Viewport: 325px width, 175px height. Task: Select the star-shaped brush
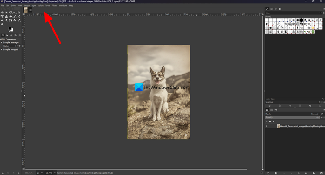pos(305,20)
